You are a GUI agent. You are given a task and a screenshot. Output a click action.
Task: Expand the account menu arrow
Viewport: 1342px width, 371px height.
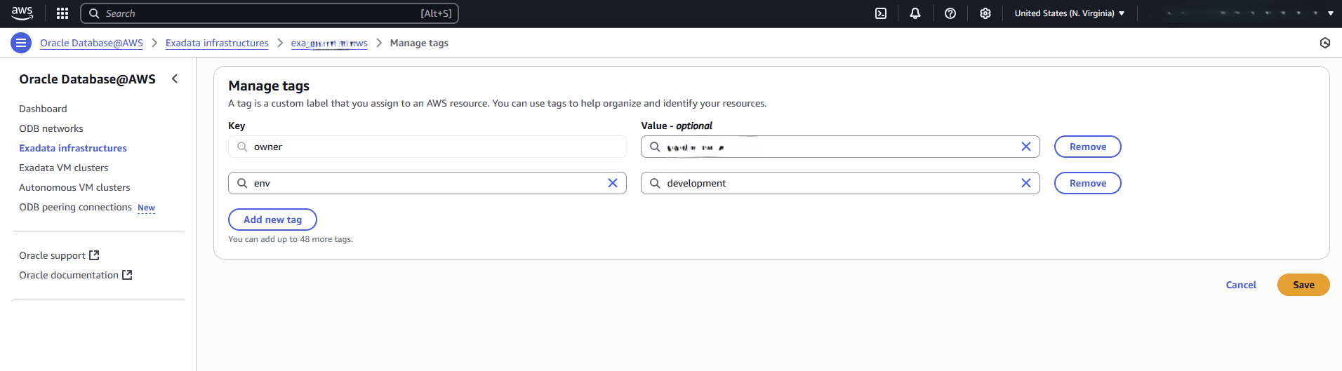pyautogui.click(x=1330, y=13)
